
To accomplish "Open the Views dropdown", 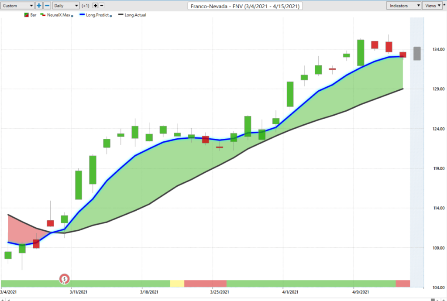I will pos(433,5).
